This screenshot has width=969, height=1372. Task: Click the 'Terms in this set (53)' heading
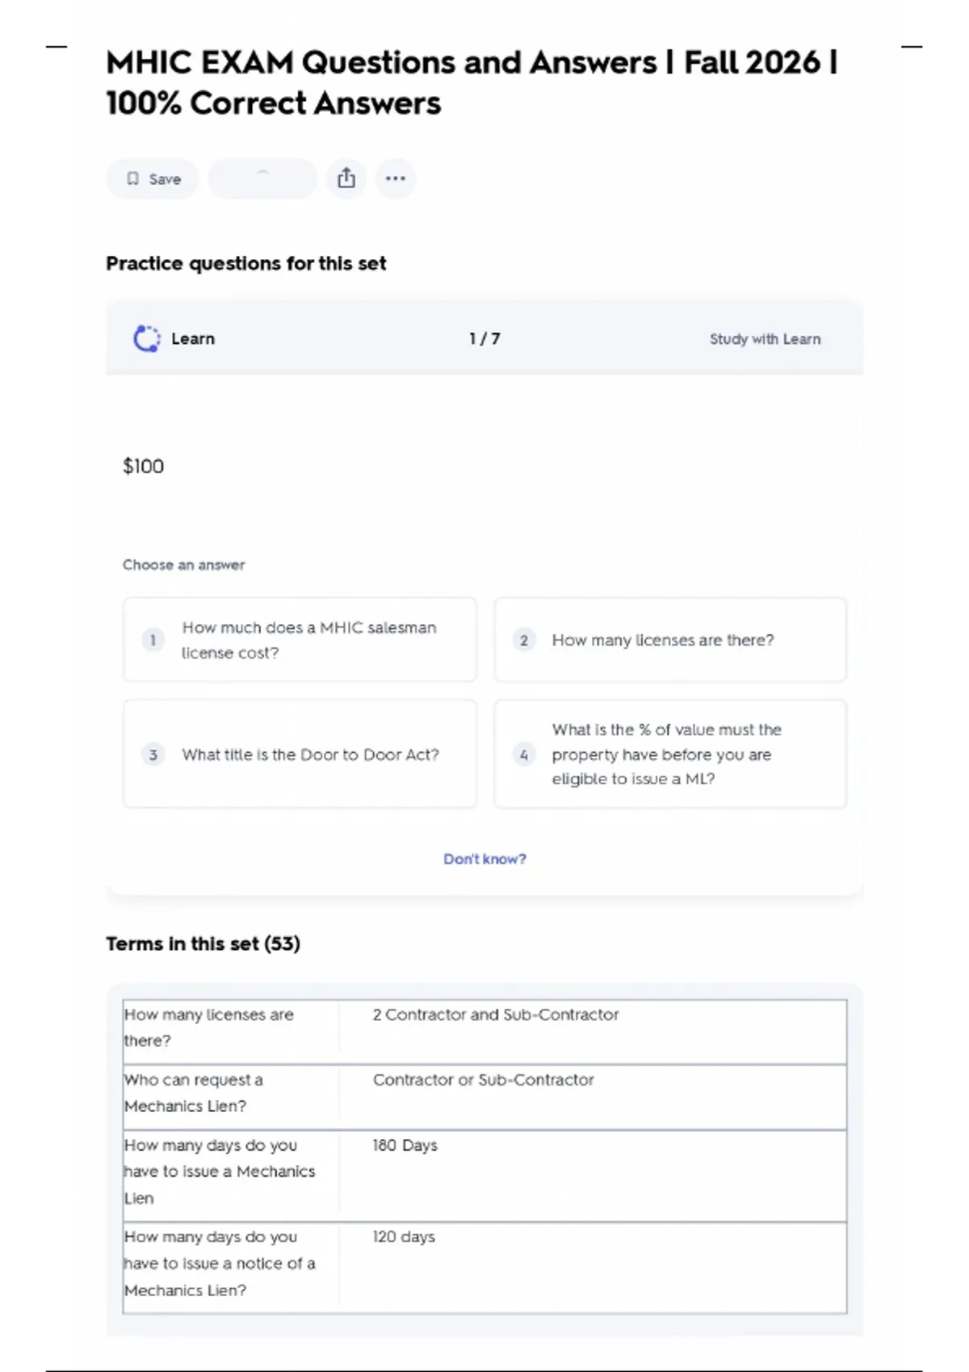203,943
